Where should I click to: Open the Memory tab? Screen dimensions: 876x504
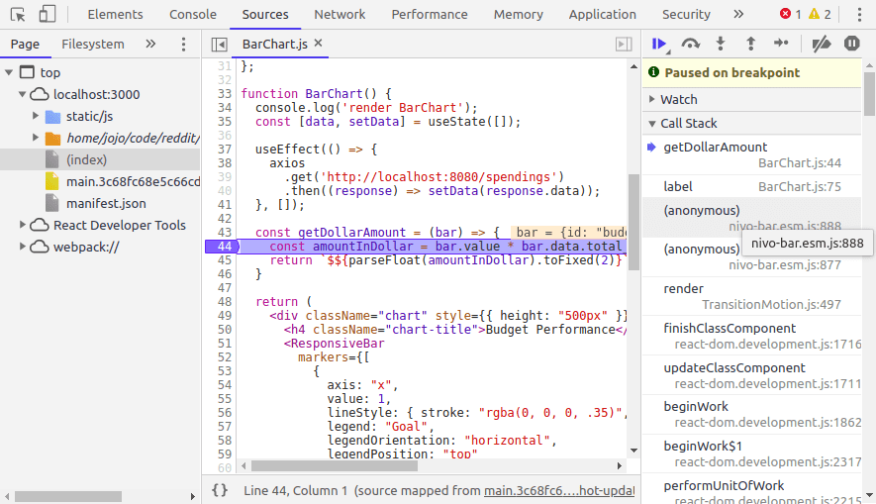tap(519, 15)
